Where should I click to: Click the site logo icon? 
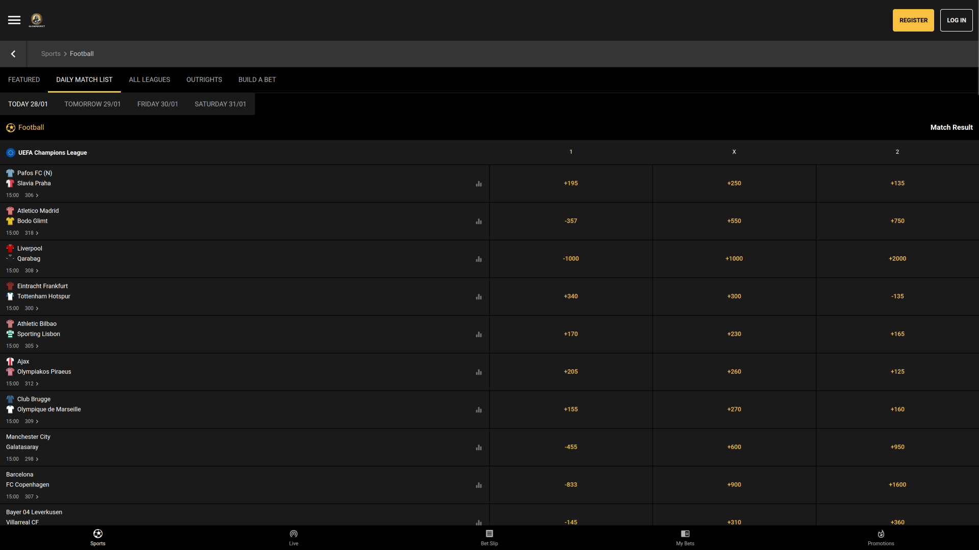(x=37, y=20)
